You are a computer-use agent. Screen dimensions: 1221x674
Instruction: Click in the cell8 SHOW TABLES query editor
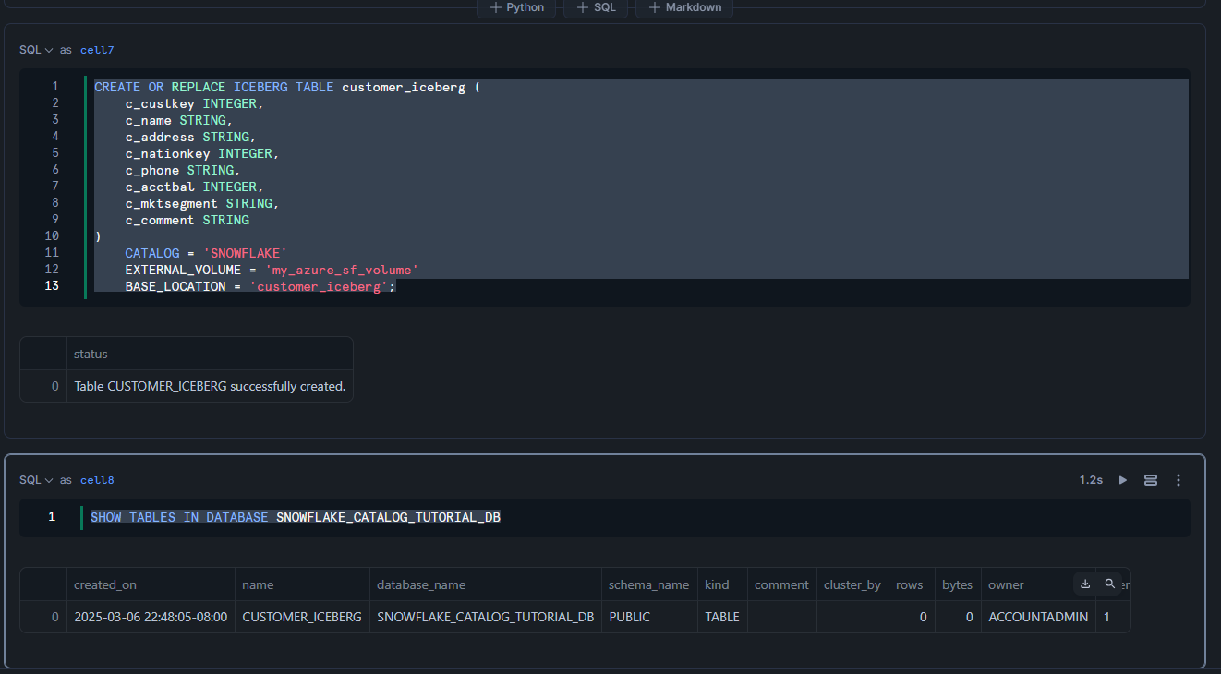[x=605, y=517]
